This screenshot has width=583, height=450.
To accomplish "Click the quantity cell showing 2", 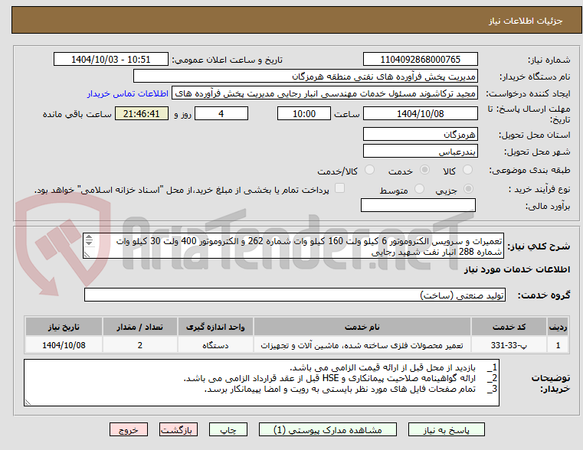I will [139, 345].
